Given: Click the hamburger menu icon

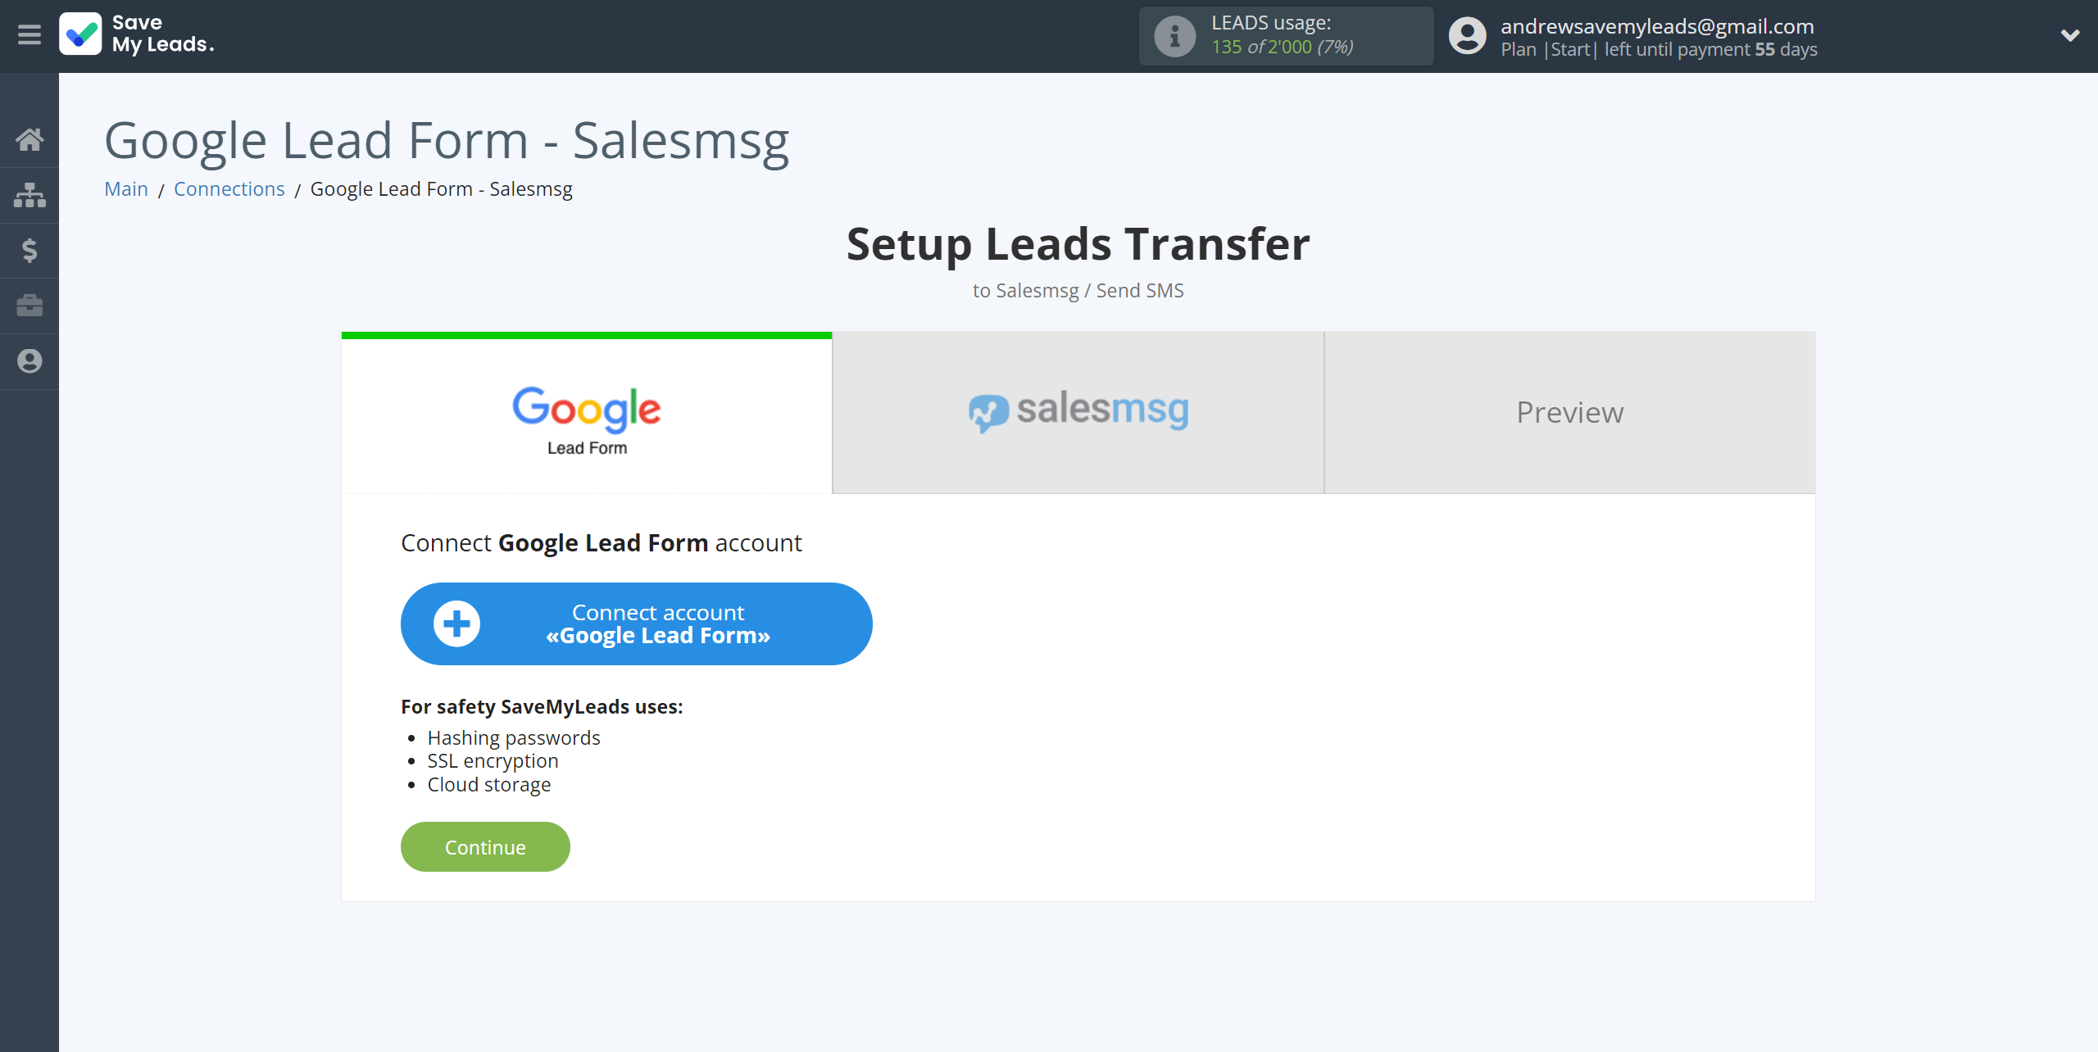Looking at the screenshot, I should pyautogui.click(x=30, y=36).
